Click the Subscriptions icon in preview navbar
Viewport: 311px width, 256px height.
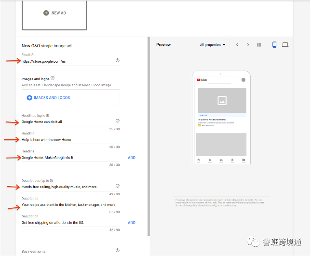(221, 160)
